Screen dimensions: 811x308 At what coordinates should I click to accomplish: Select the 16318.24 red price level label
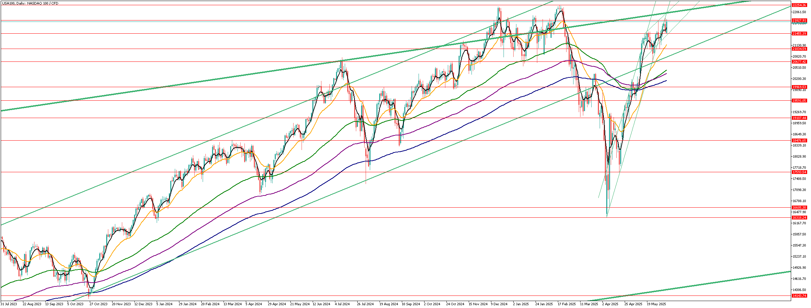click(800, 218)
